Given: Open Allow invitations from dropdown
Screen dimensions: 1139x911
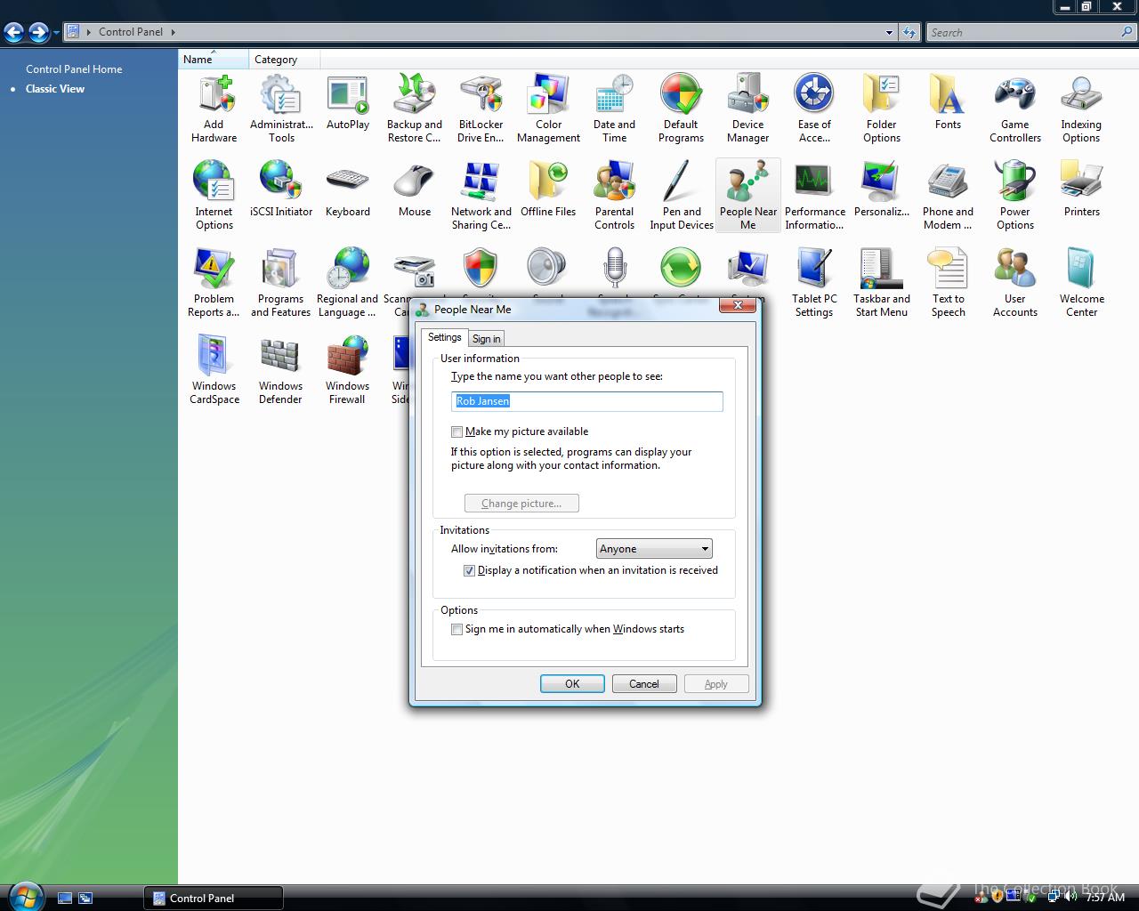Looking at the screenshot, I should (654, 549).
